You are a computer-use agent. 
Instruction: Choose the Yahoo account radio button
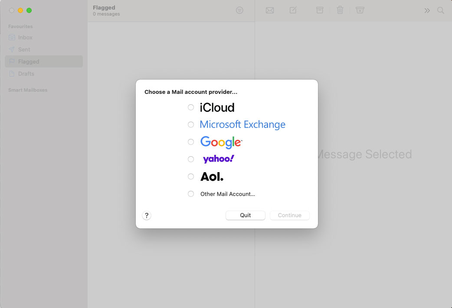[191, 159]
